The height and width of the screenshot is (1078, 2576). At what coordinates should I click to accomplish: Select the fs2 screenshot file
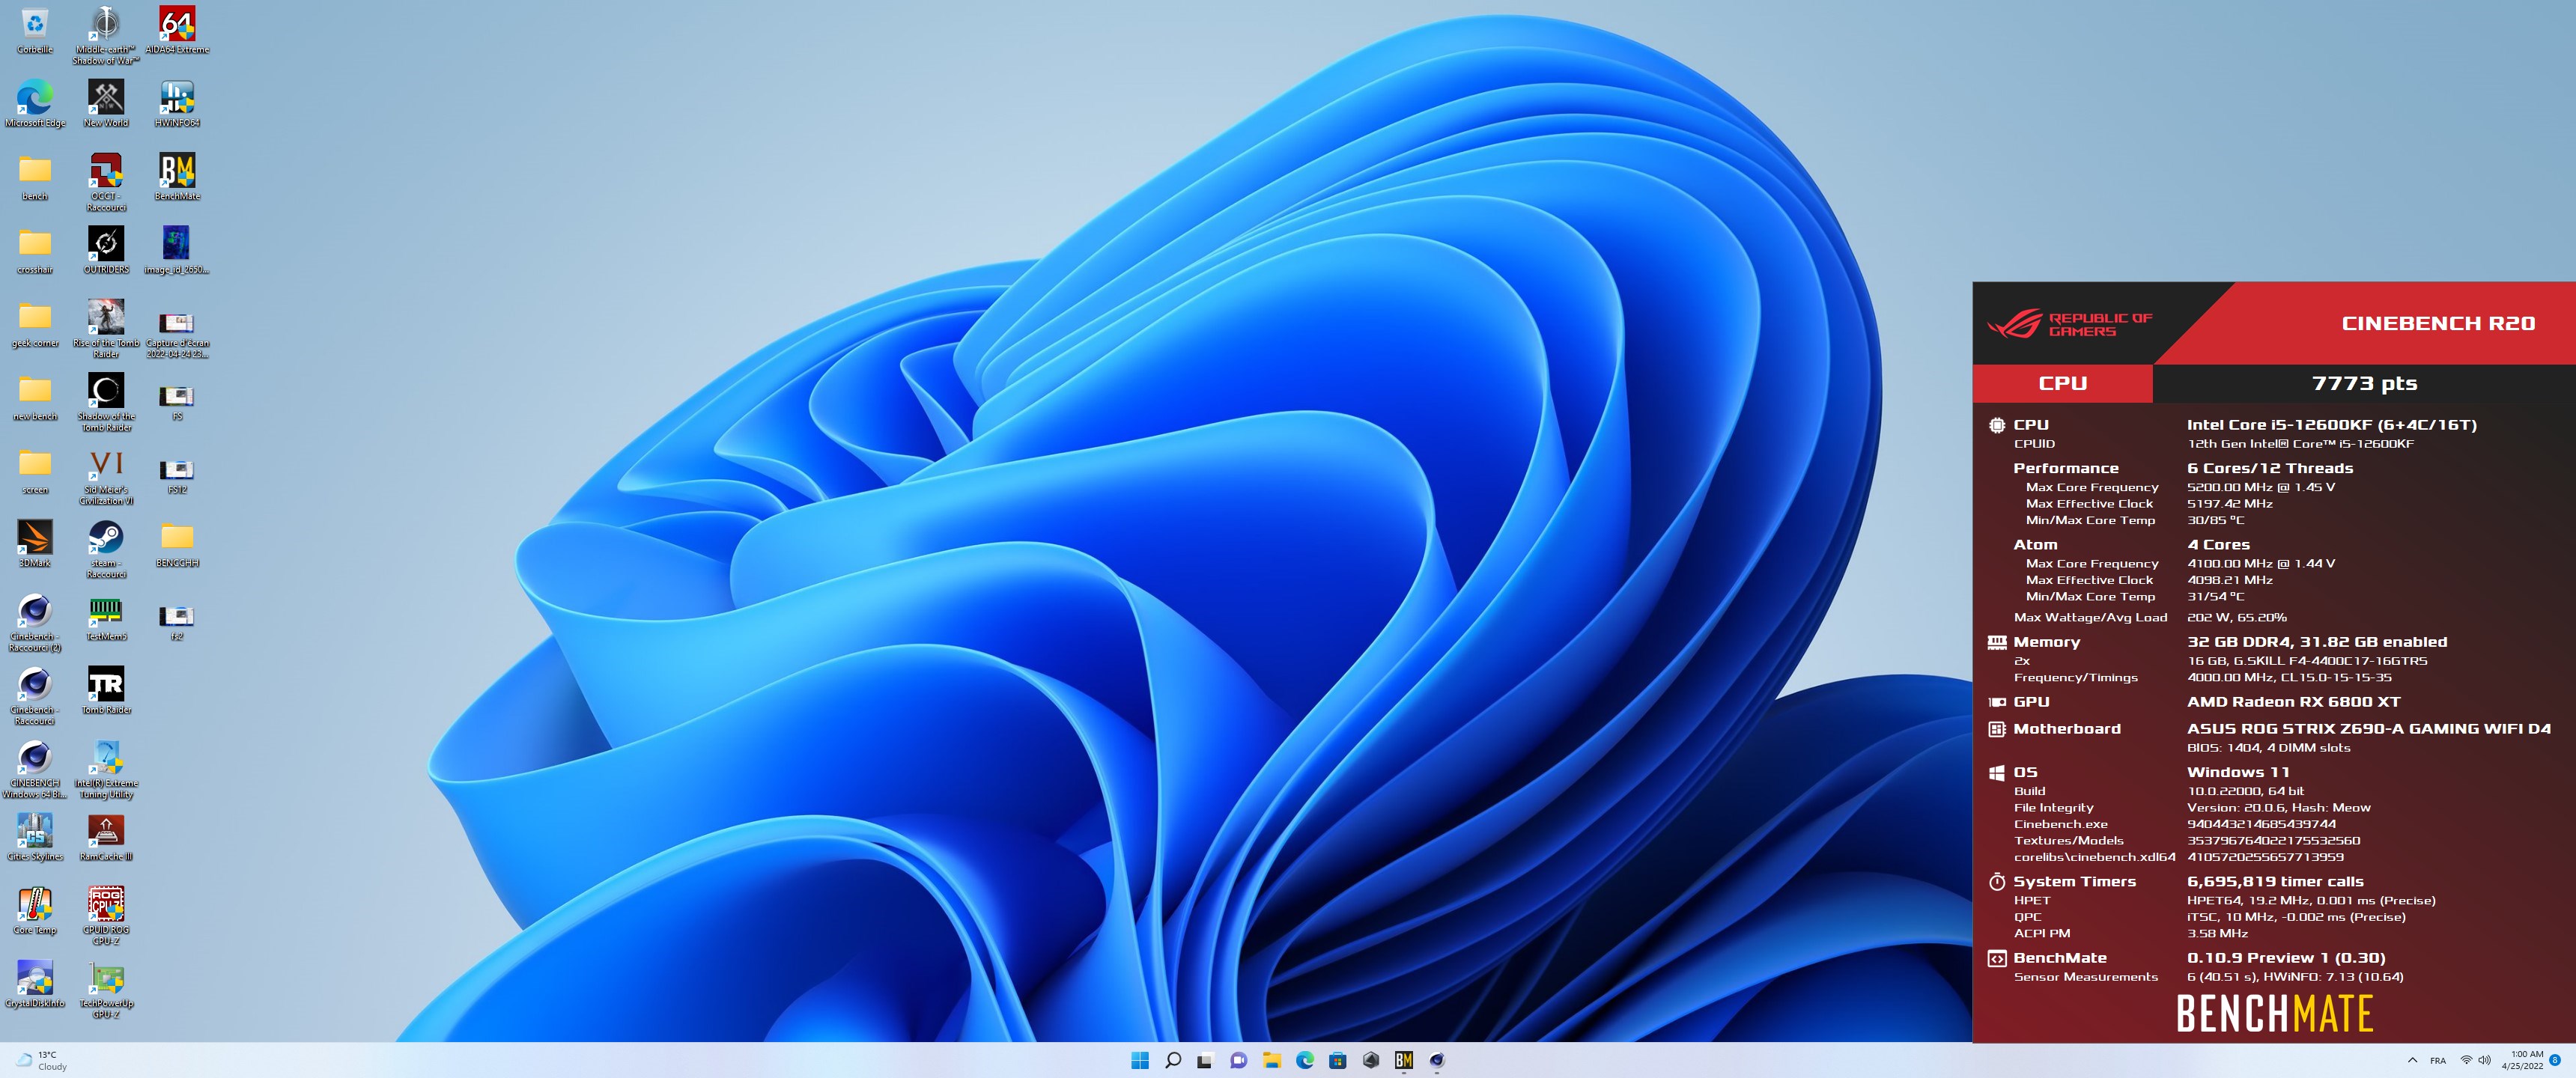coord(177,622)
